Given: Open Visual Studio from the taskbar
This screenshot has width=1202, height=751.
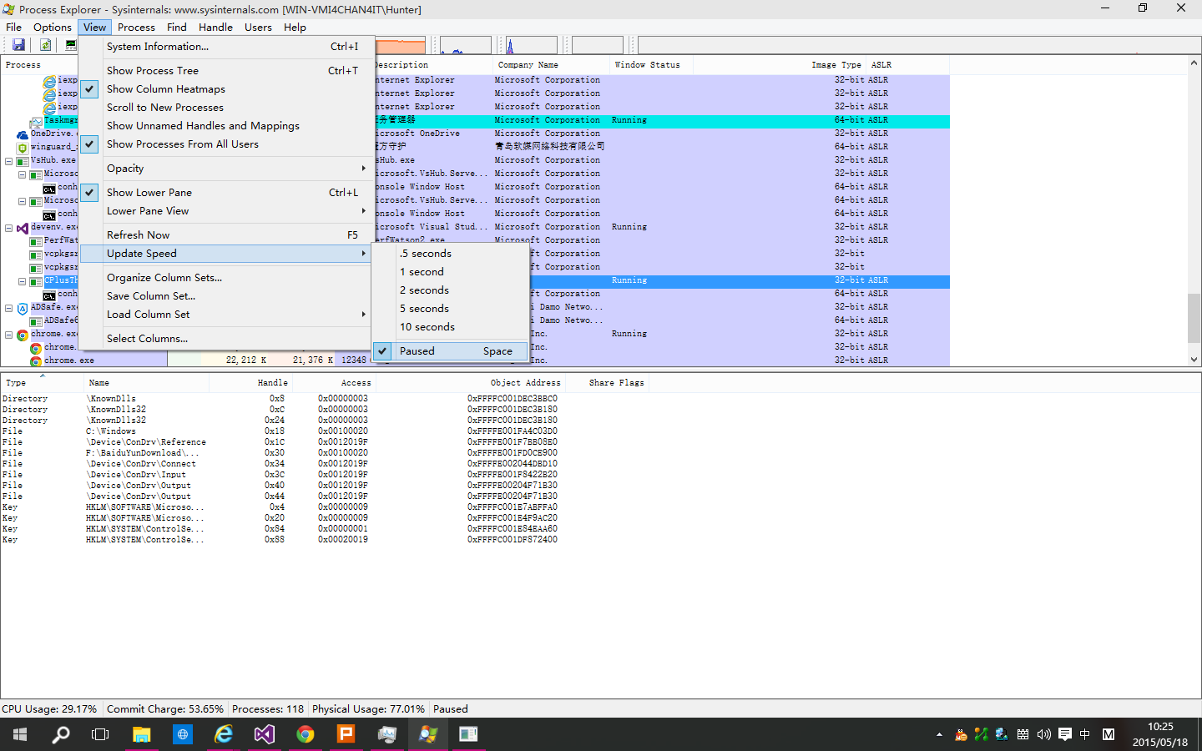Looking at the screenshot, I should [x=265, y=734].
